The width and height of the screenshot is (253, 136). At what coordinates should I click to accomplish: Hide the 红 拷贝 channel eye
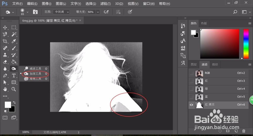pos(192,105)
